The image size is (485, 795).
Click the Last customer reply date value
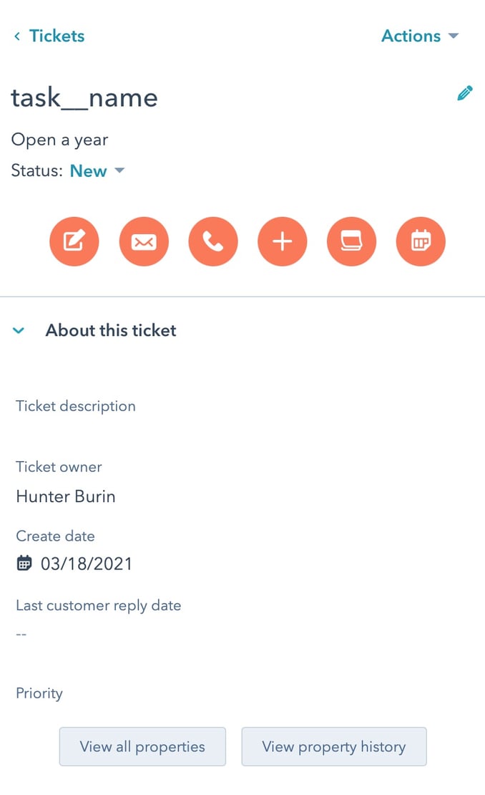tap(21, 633)
